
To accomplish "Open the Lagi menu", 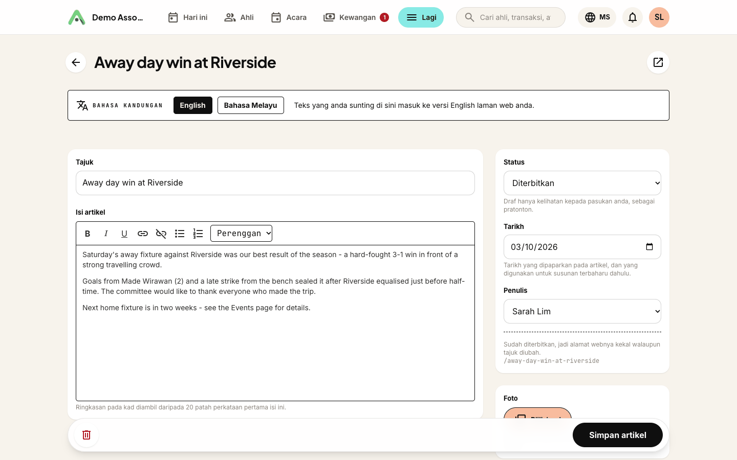I will (x=421, y=17).
